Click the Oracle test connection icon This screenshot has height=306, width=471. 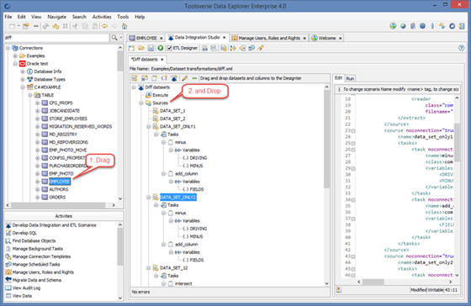click(23, 64)
